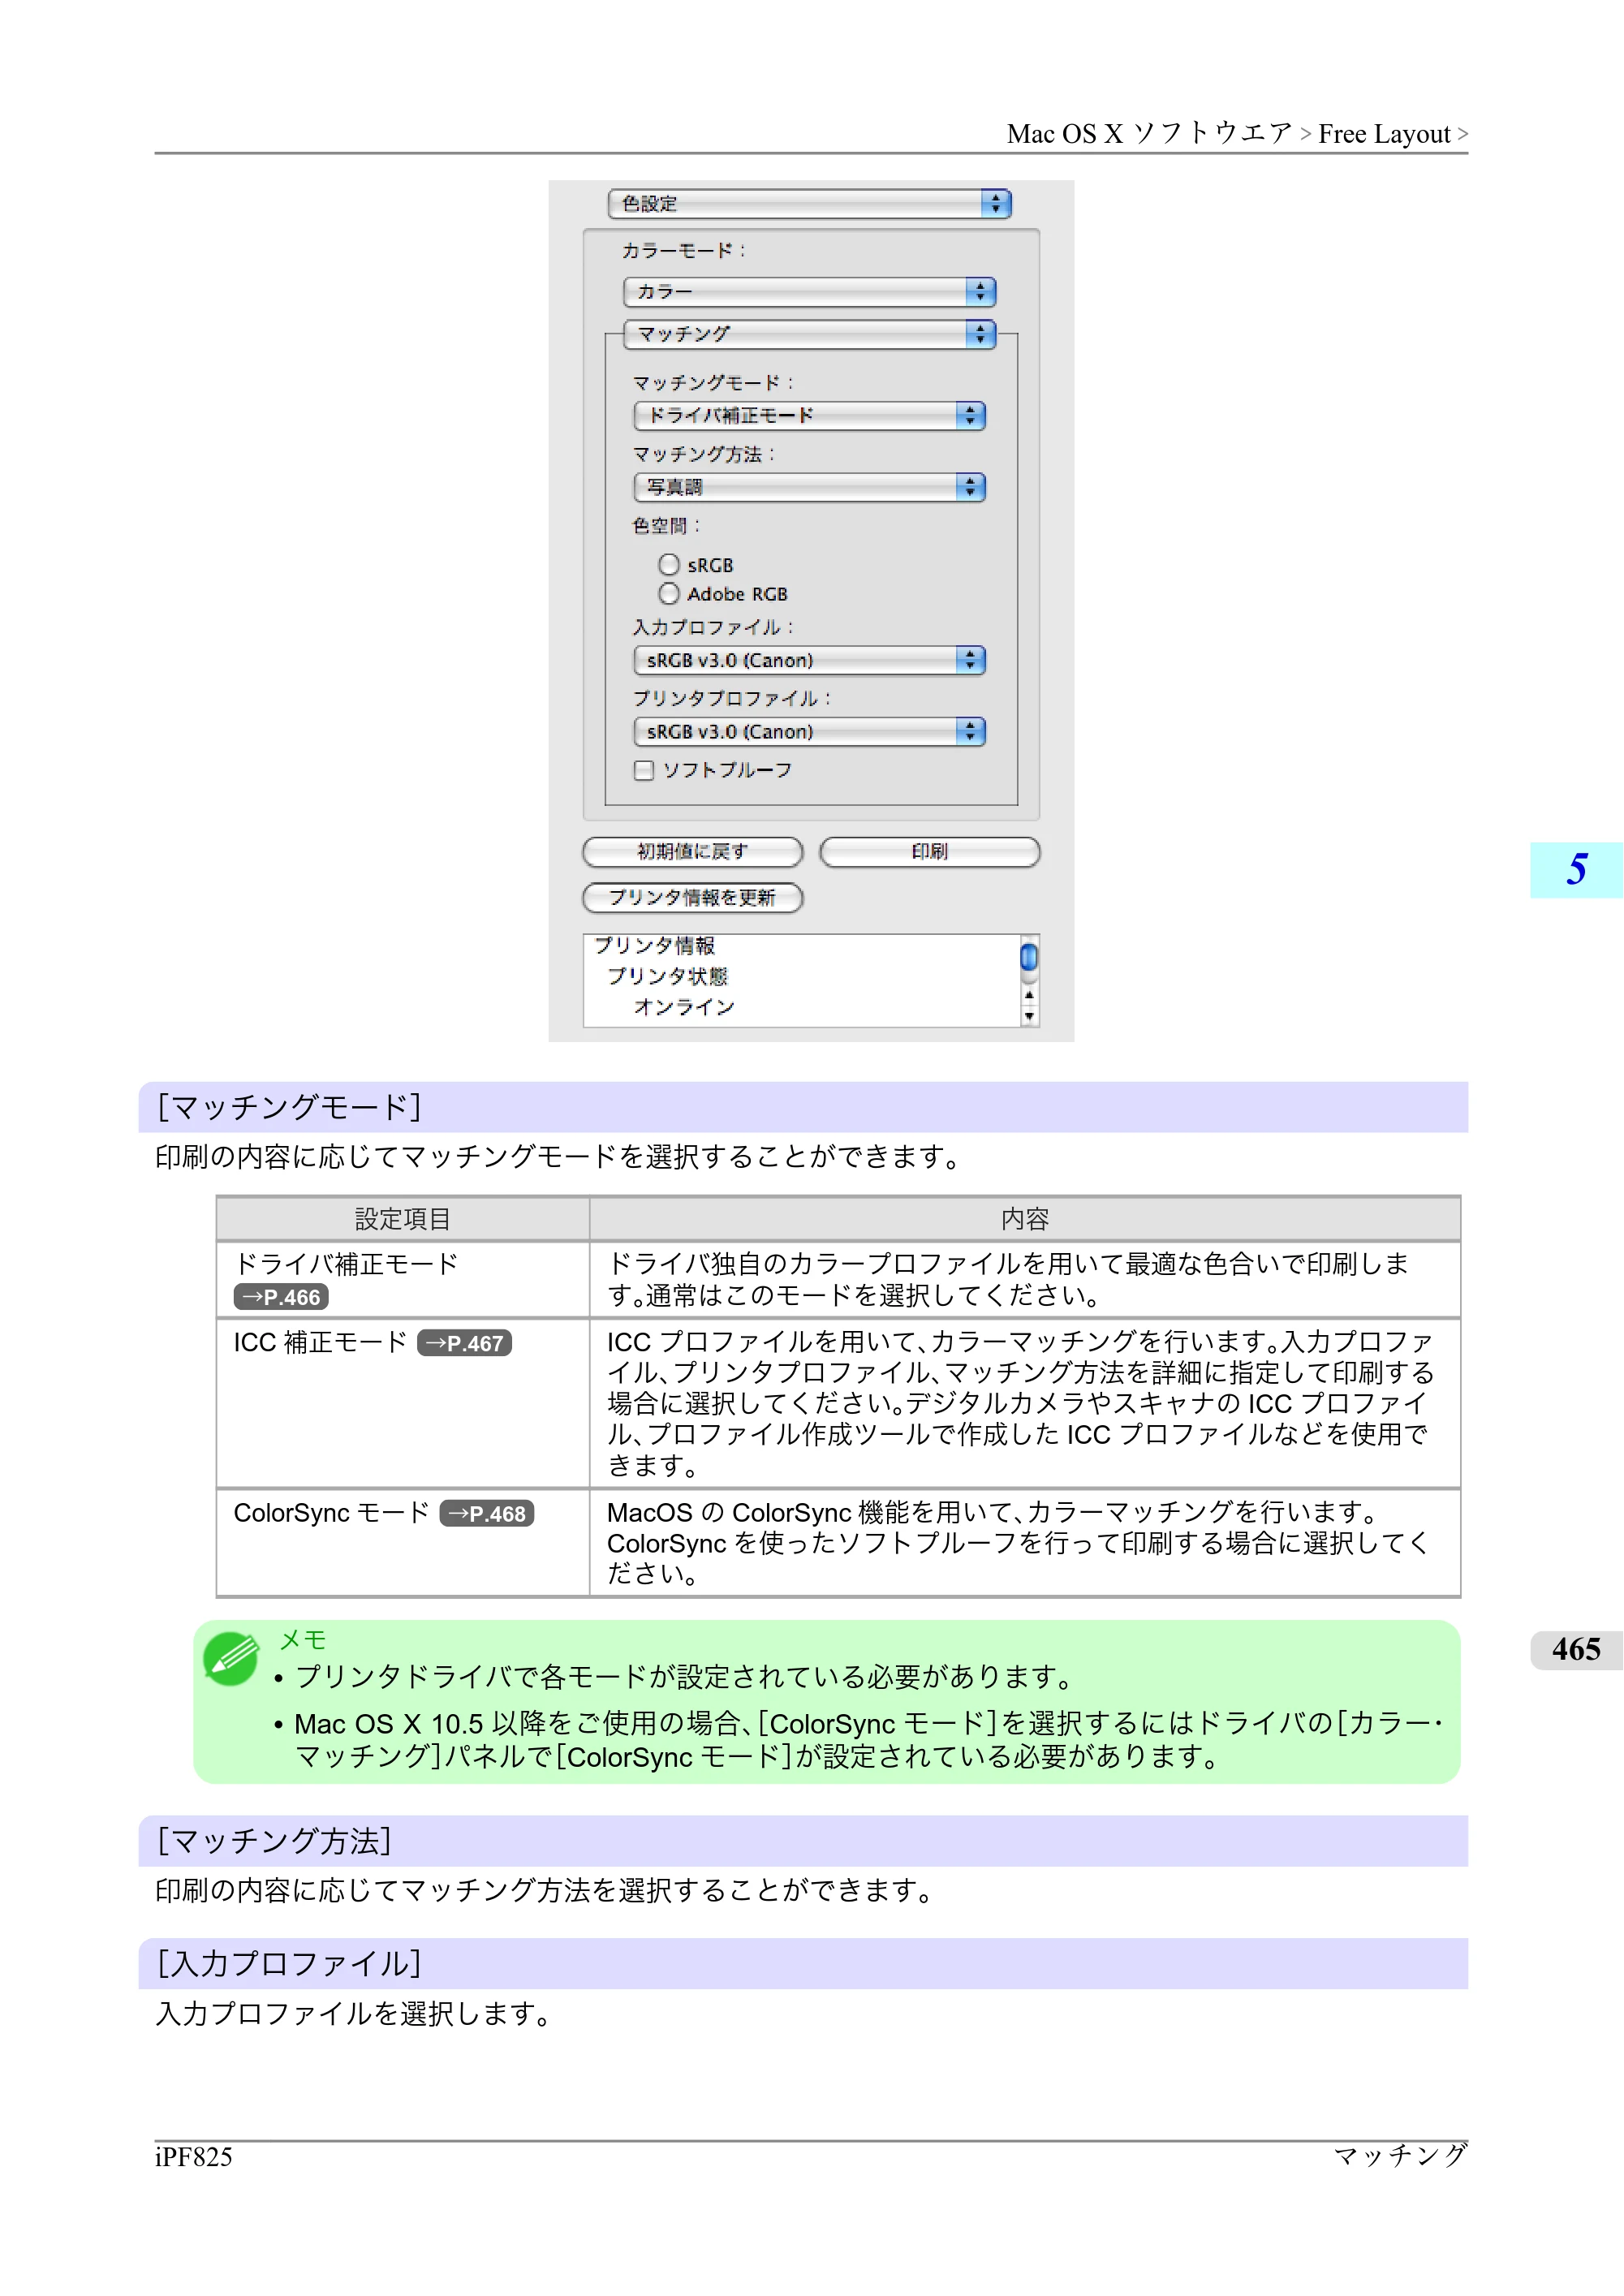The image size is (1624, 2296).
Task: Open the マッチング category dropdown
Action: pos(809,334)
